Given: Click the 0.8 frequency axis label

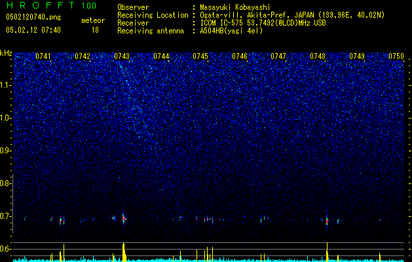Looking at the screenshot, I should point(5,183).
